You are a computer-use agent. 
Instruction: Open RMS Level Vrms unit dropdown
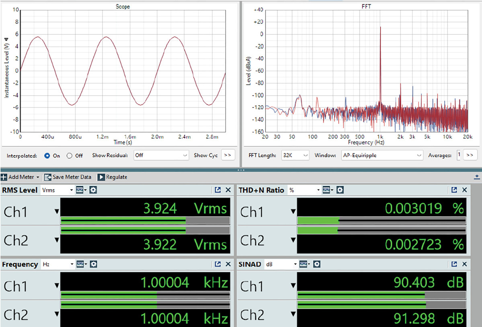pyautogui.click(x=57, y=190)
